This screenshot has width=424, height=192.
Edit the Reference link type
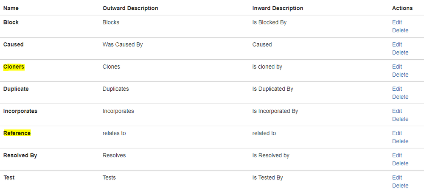click(x=397, y=133)
